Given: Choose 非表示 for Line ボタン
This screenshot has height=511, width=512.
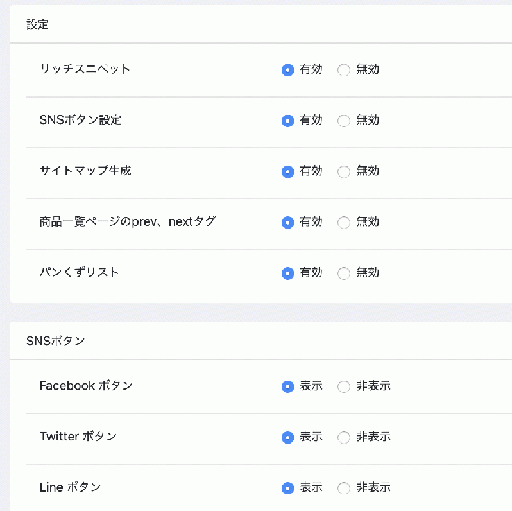Looking at the screenshot, I should [x=344, y=488].
